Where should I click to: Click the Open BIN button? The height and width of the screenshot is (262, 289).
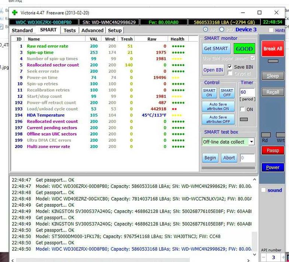pyautogui.click(x=213, y=70)
